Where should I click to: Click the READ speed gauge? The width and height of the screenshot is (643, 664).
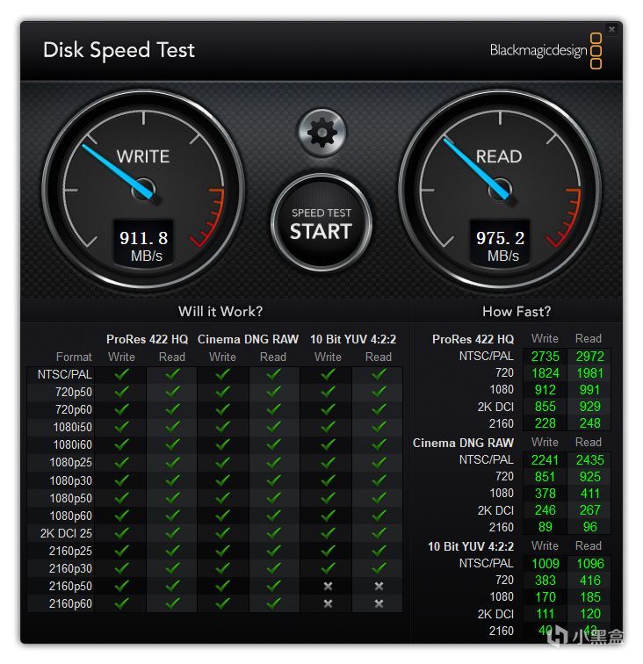click(500, 191)
